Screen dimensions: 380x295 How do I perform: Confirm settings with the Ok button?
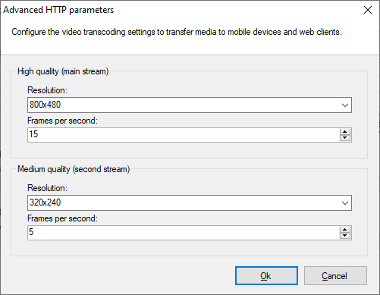tap(266, 275)
